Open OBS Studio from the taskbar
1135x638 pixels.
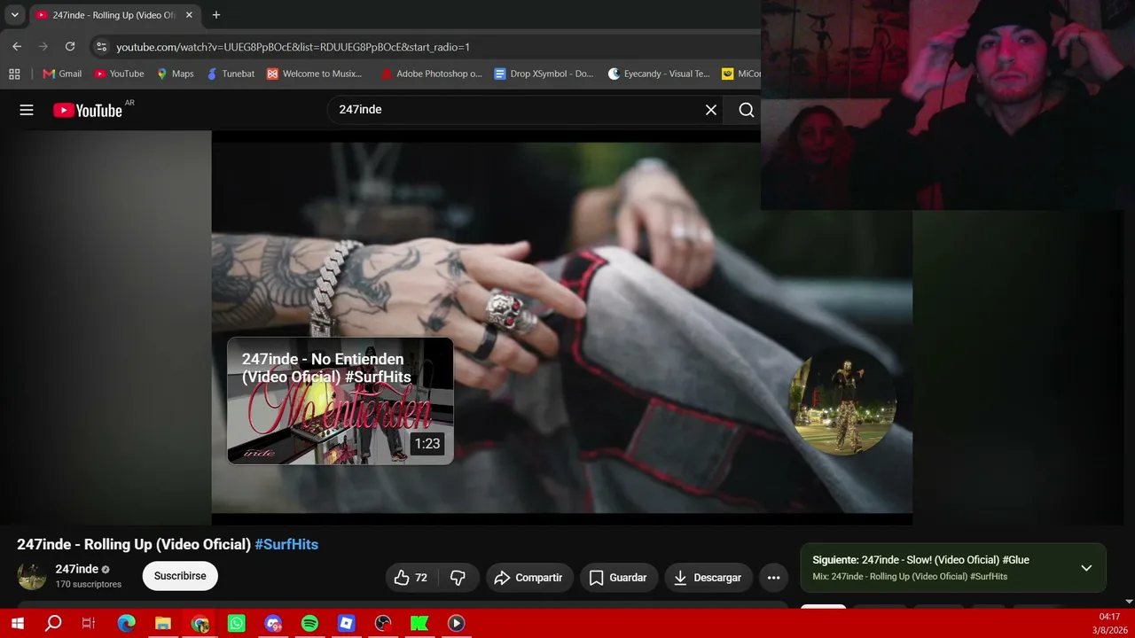pos(383,624)
